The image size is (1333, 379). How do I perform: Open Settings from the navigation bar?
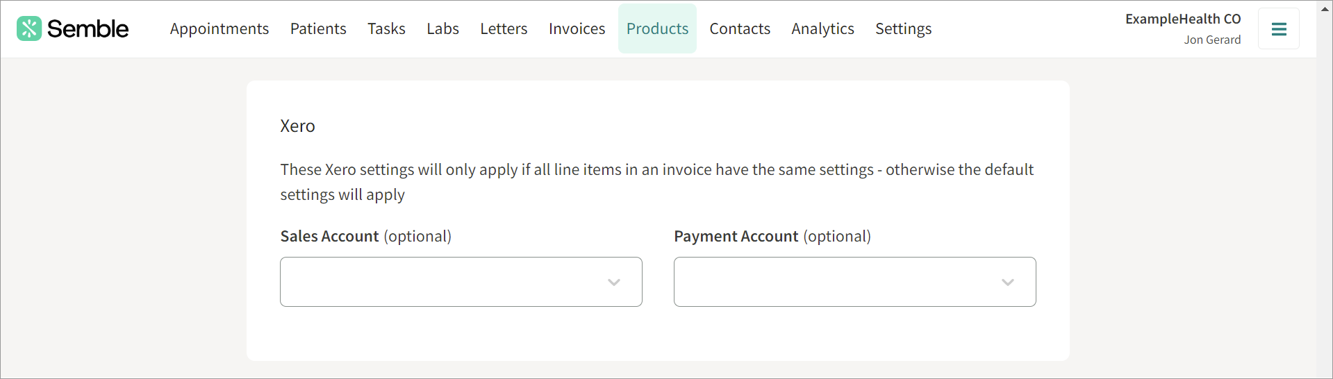point(903,28)
